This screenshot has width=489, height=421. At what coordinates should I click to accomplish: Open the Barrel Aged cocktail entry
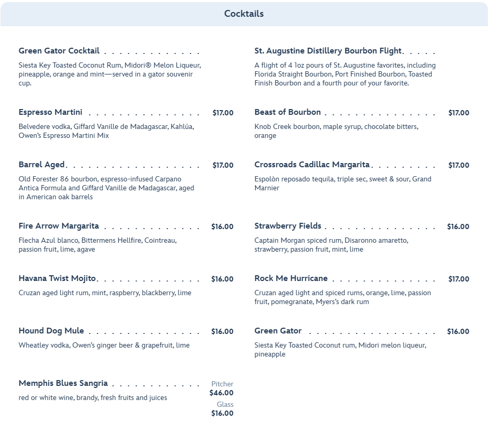pos(41,165)
